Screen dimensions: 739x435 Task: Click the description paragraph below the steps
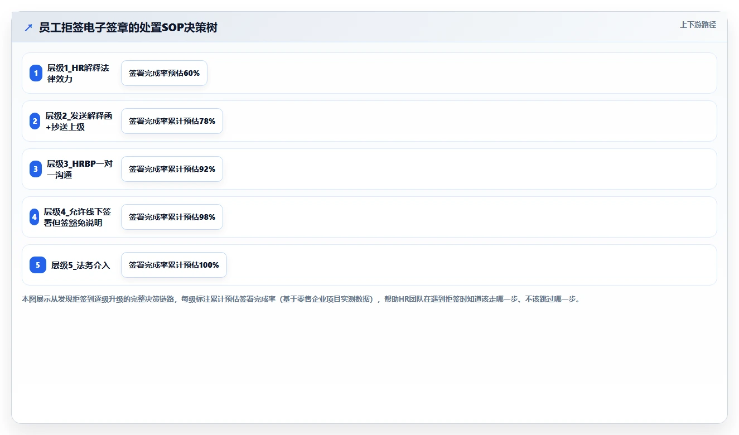point(302,299)
